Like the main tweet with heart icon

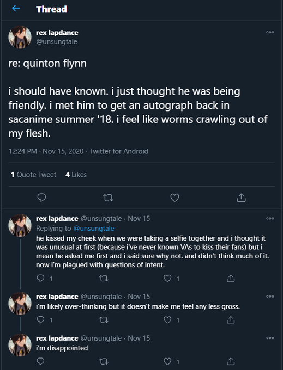point(174,198)
